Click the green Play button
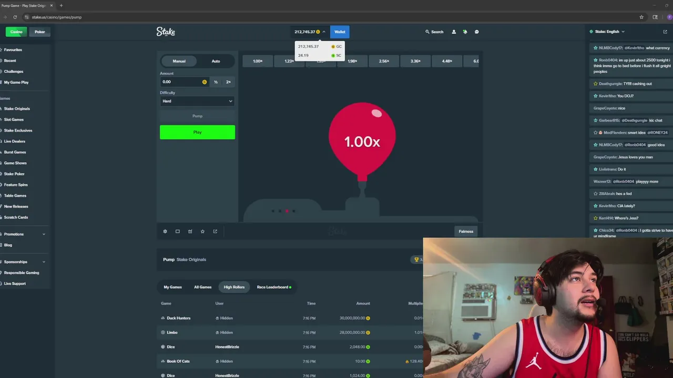 pos(197,132)
